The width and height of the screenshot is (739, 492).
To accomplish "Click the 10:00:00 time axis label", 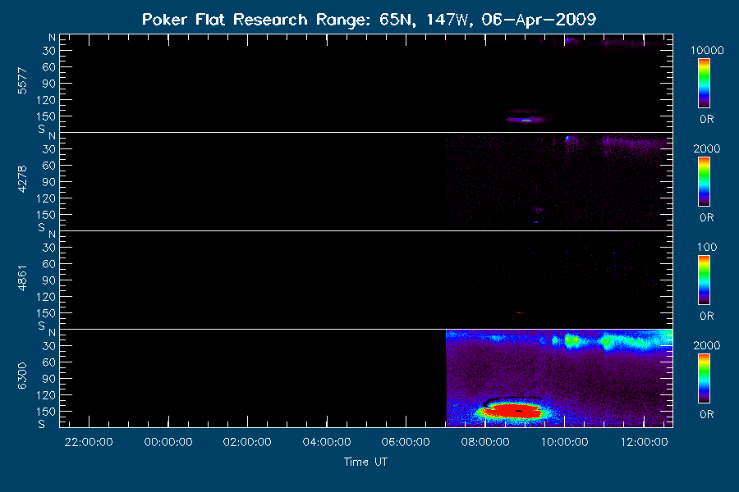I will point(564,442).
